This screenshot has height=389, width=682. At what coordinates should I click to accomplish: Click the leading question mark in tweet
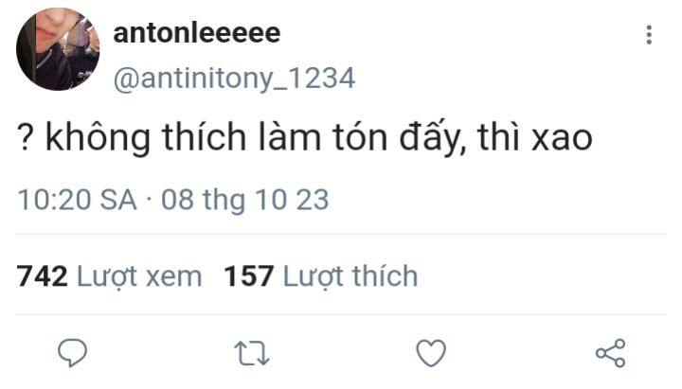click(x=26, y=137)
